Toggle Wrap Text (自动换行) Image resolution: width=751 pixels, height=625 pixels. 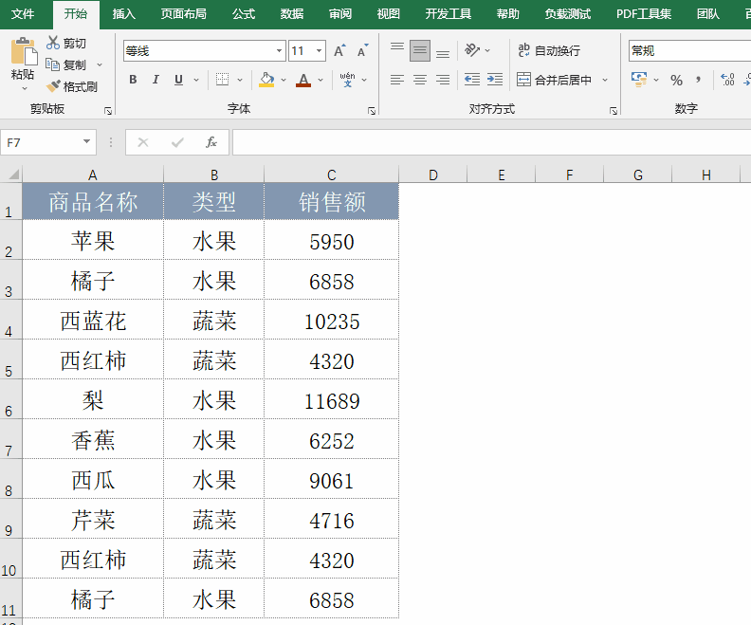click(549, 50)
